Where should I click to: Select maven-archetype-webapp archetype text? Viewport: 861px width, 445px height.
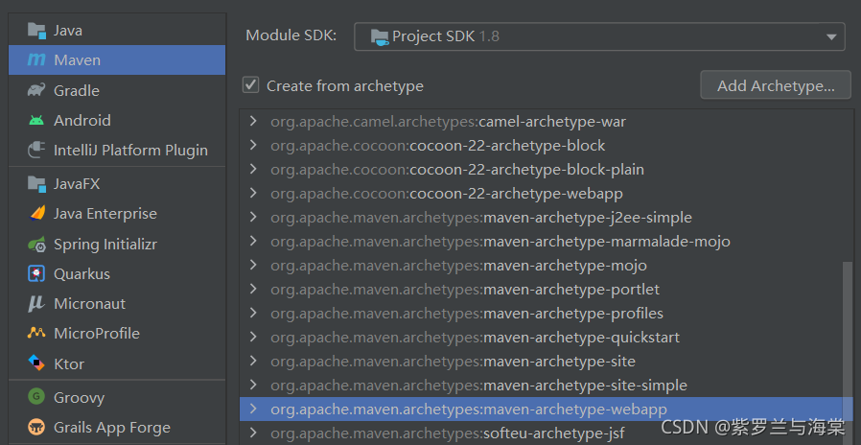pos(469,410)
